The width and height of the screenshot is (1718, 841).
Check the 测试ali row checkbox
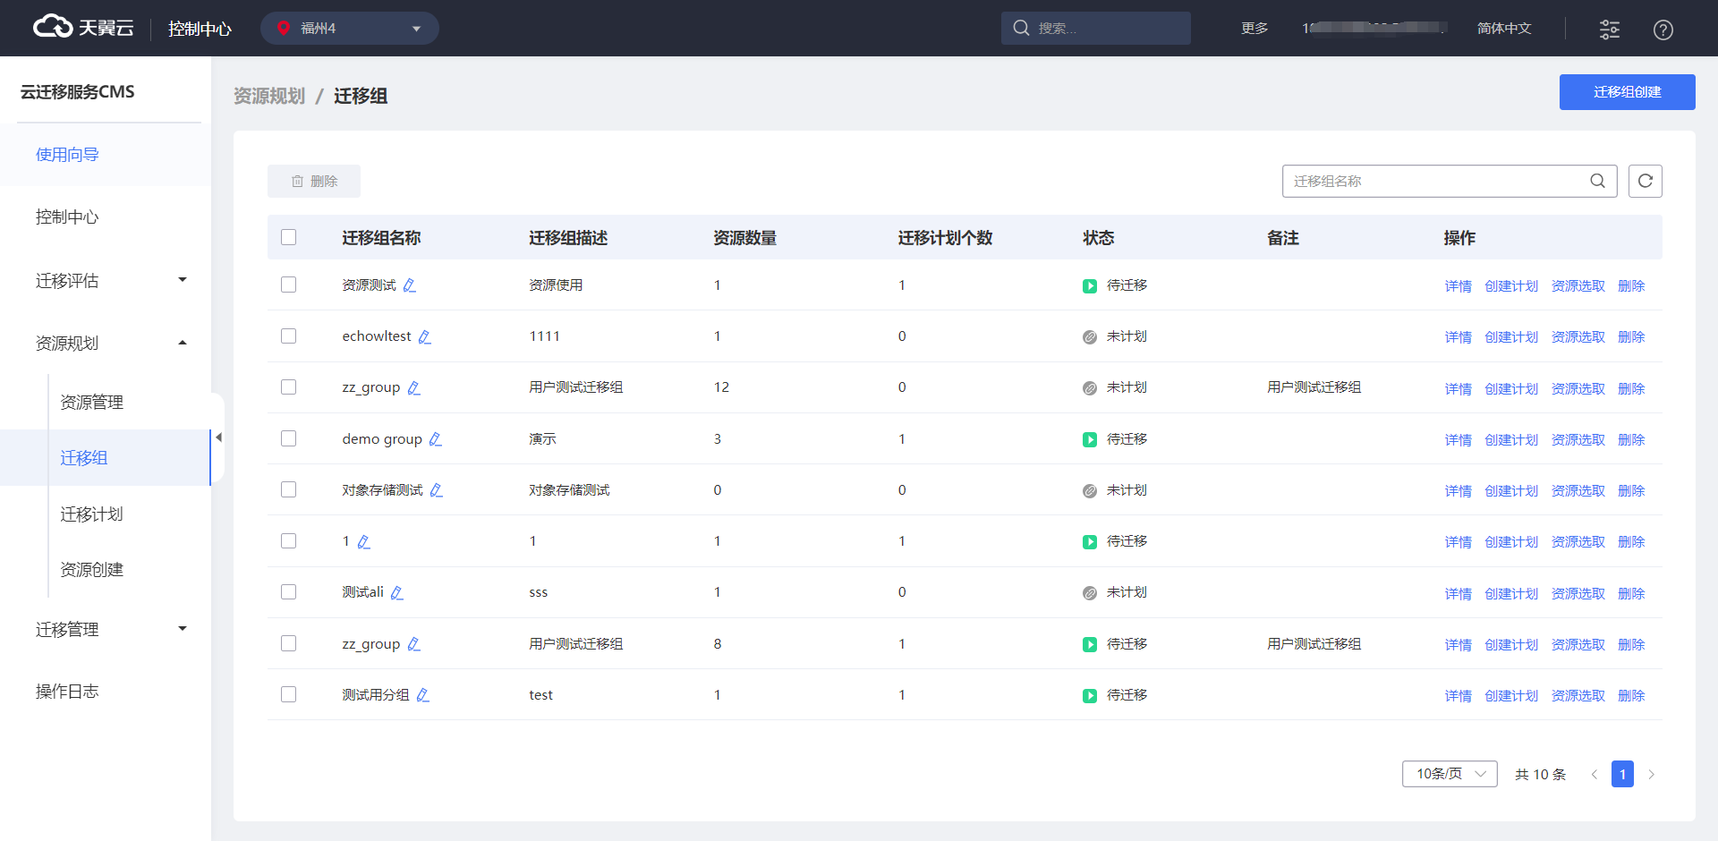pos(288,591)
